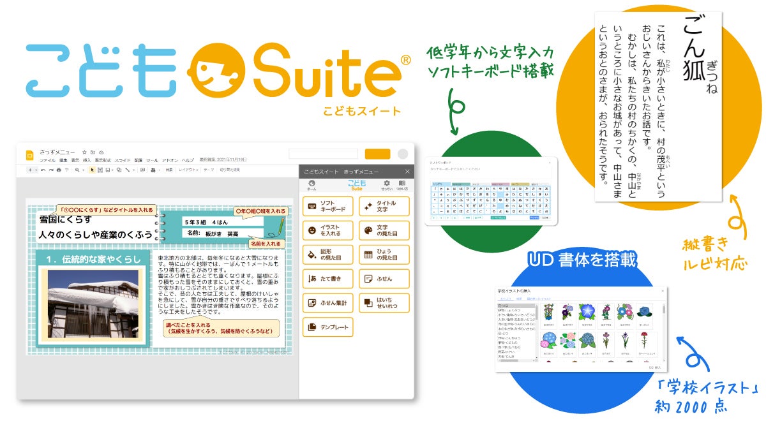Click 図形の見た目 shape appearance button
This screenshot has width=766, height=421.
[327, 255]
